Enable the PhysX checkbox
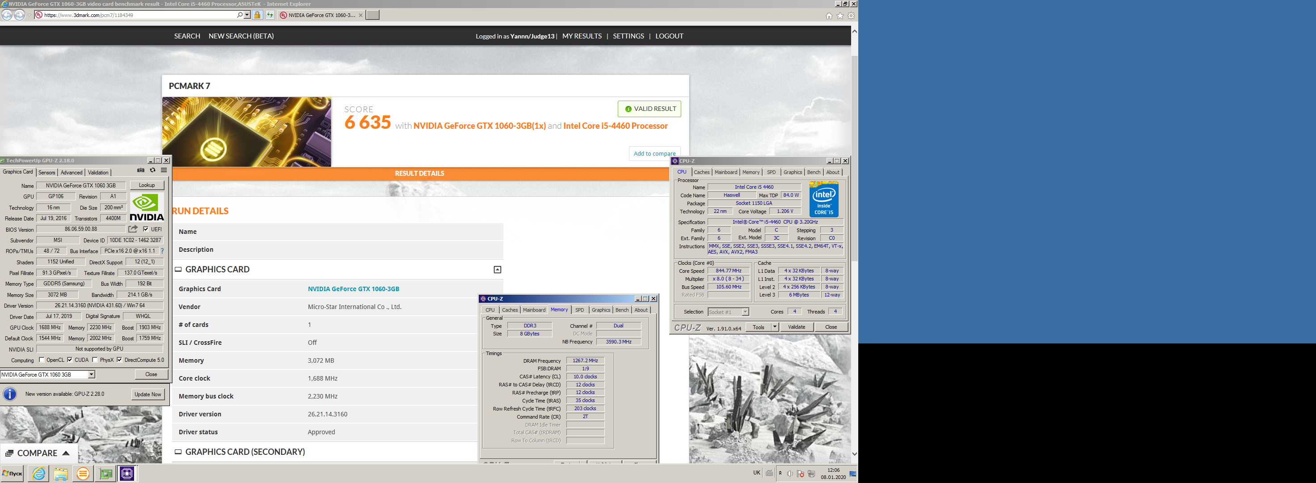This screenshot has width=1316, height=483. 95,360
